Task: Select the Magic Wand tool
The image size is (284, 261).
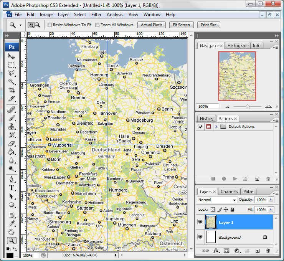Action: click(x=12, y=82)
